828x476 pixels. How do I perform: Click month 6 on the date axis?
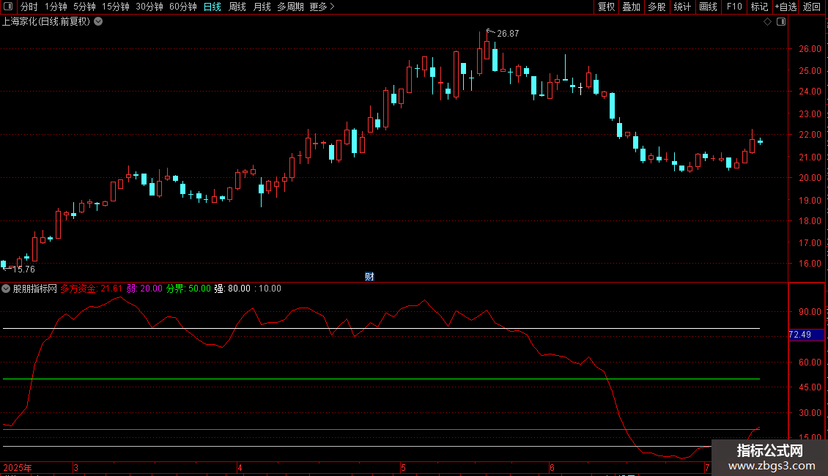tap(552, 467)
